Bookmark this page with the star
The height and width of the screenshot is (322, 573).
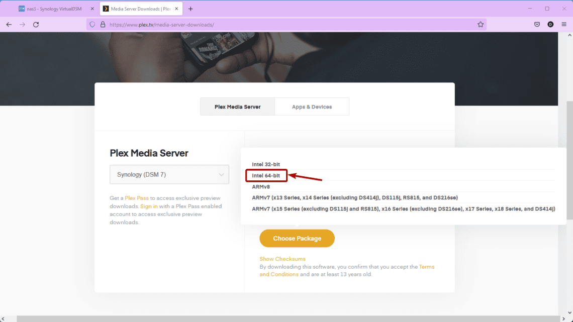coord(480,25)
